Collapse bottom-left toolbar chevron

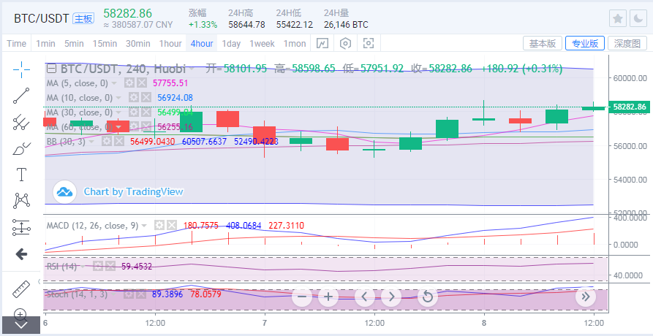(20, 325)
